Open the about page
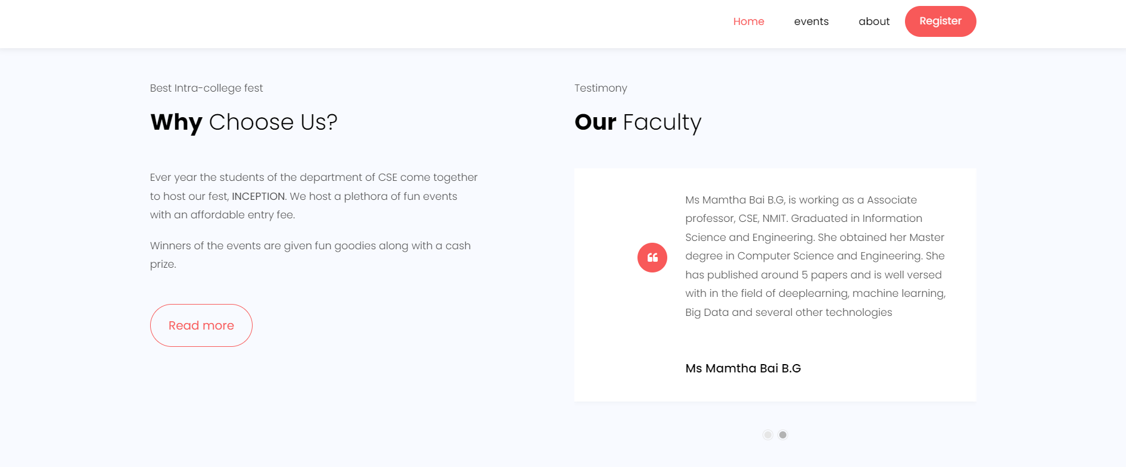 point(874,21)
